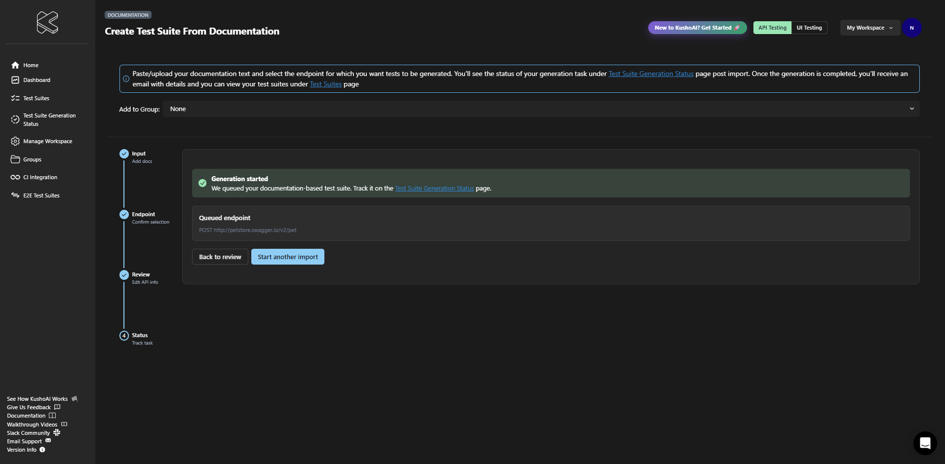The height and width of the screenshot is (464, 945).
Task: Click the Test Suite Generation Status icon
Action: (x=15, y=119)
